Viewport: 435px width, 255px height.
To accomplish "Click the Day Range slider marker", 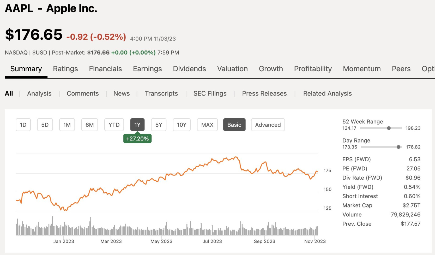I will (398, 147).
